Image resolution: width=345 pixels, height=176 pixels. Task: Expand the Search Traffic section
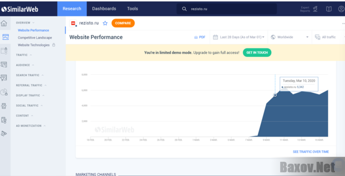click(30, 75)
